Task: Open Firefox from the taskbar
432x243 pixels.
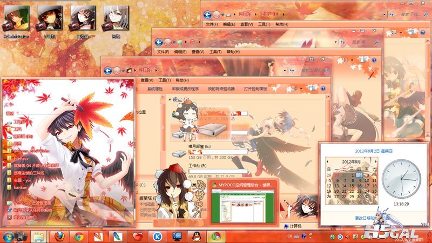Action: pyautogui.click(x=59, y=236)
